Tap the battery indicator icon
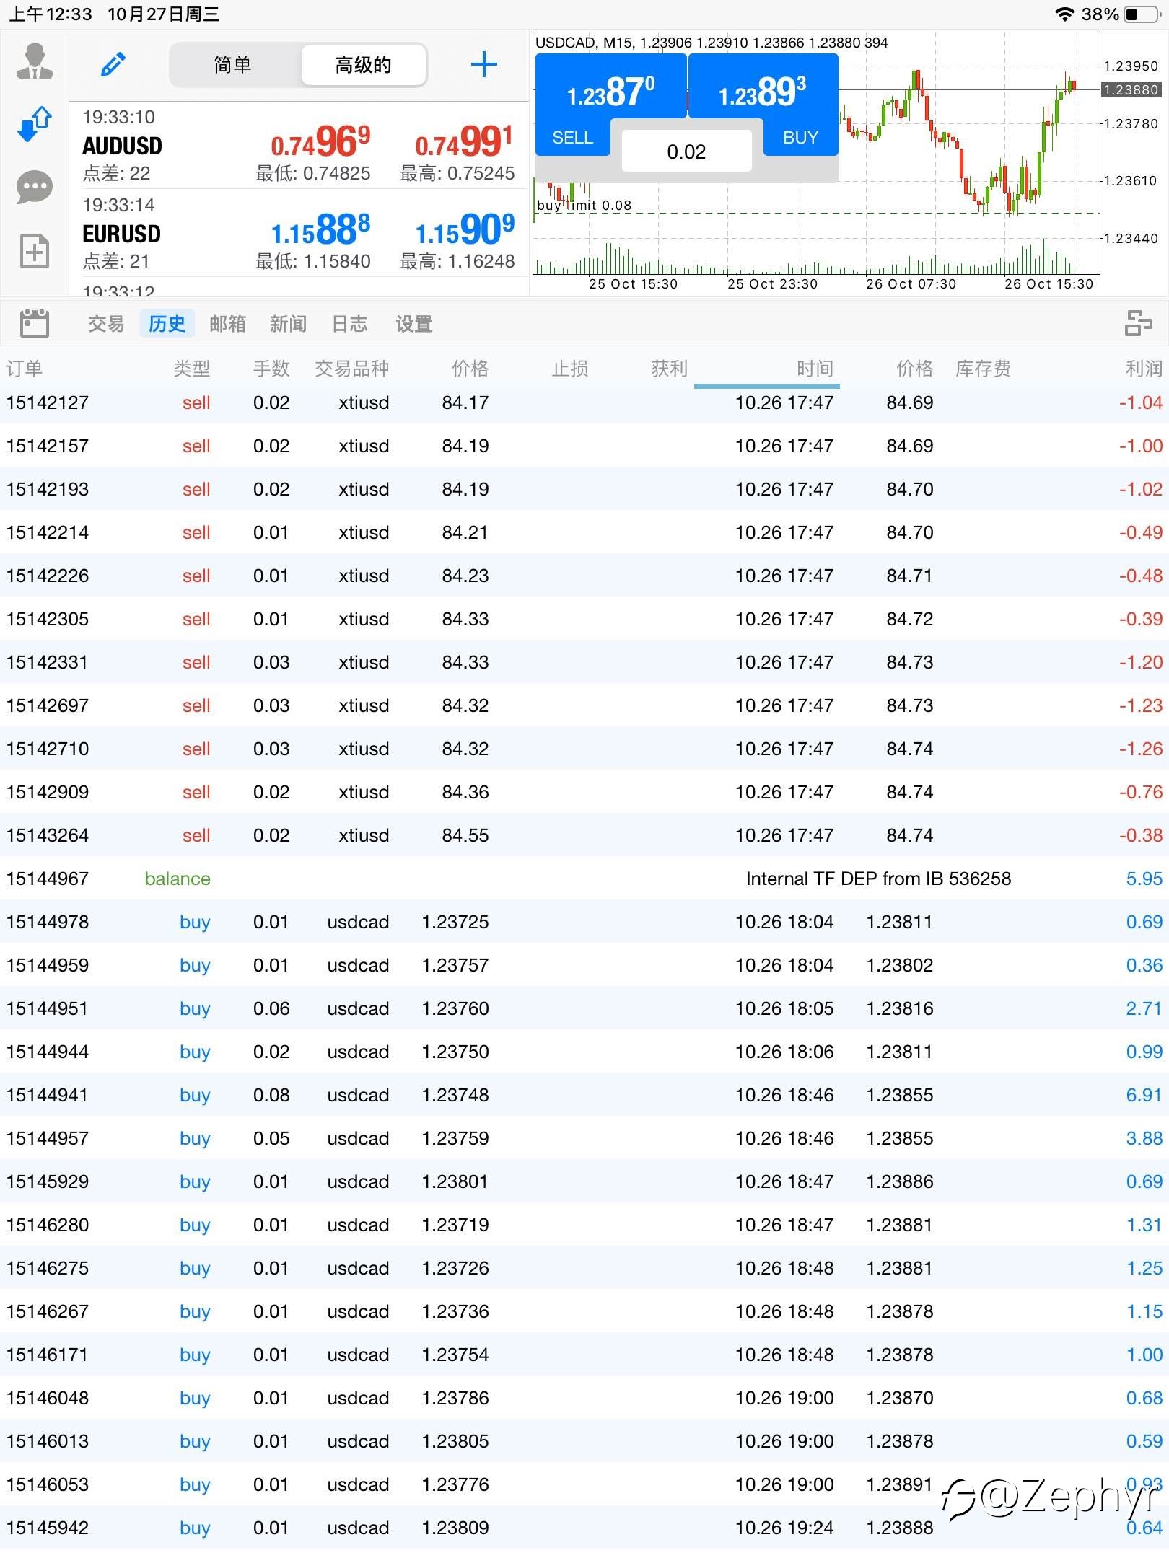Viewport: 1169px width, 1558px height. (1142, 14)
